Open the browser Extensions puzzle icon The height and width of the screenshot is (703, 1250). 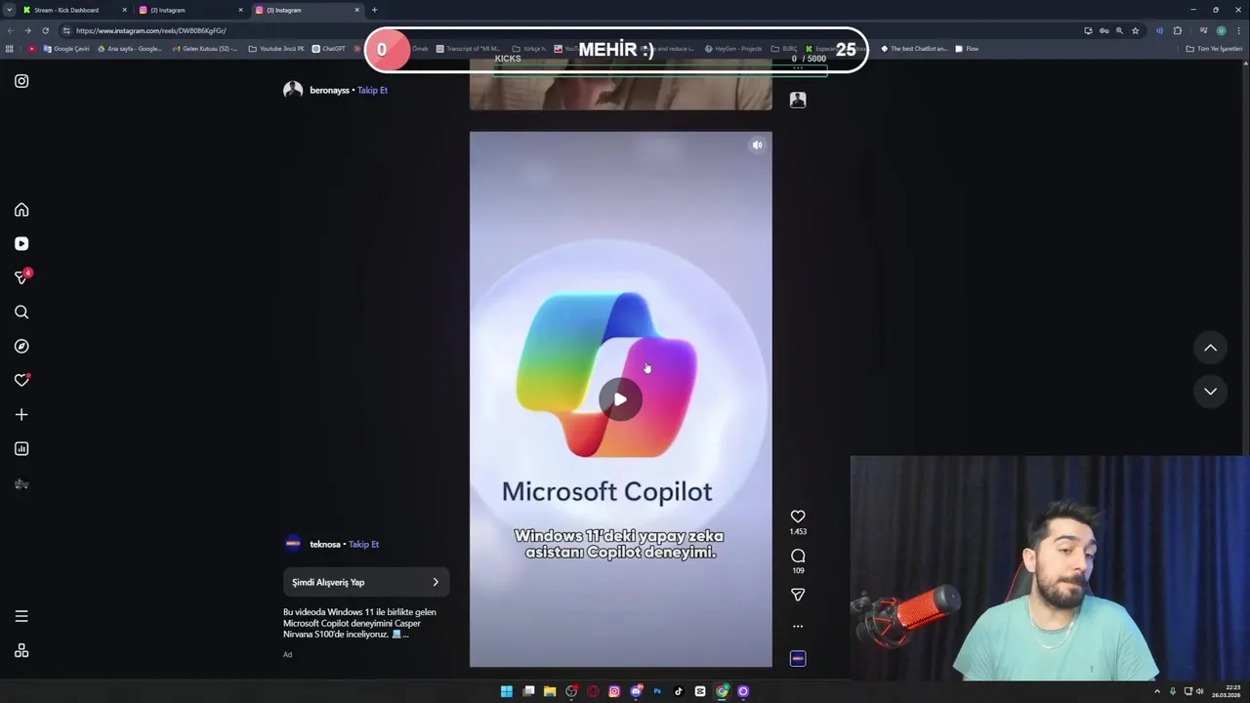point(1178,30)
